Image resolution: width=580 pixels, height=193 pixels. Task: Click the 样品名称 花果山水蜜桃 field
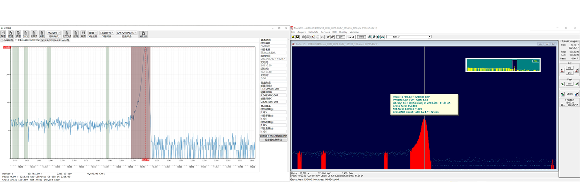[273, 52]
